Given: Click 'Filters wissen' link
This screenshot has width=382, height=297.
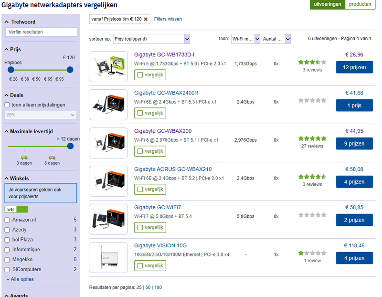Looking at the screenshot, I should click(x=168, y=19).
